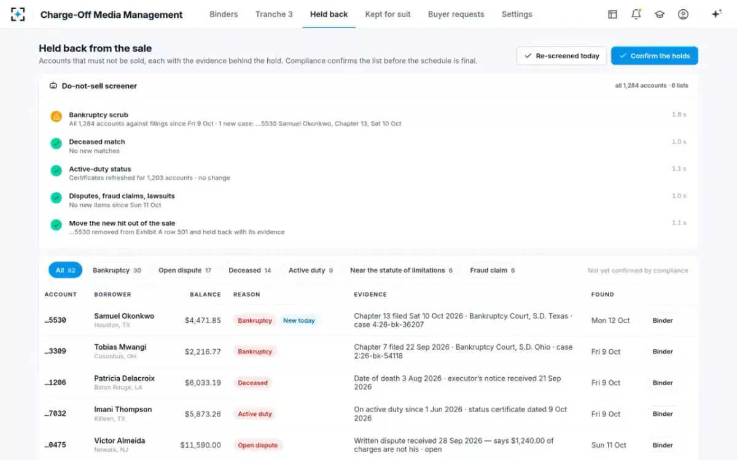The image size is (737, 460).
Task: Click the Do-not-sell screener robot icon
Action: pos(53,86)
